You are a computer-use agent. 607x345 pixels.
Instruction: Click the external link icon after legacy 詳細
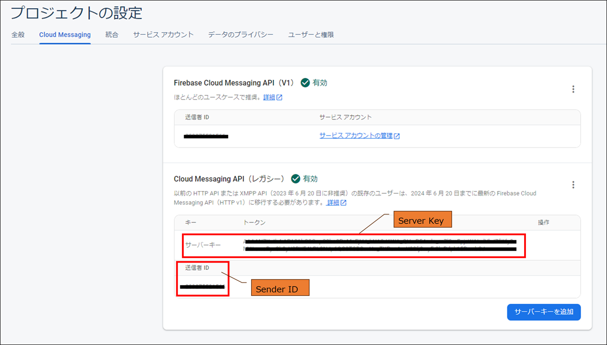pyautogui.click(x=343, y=203)
